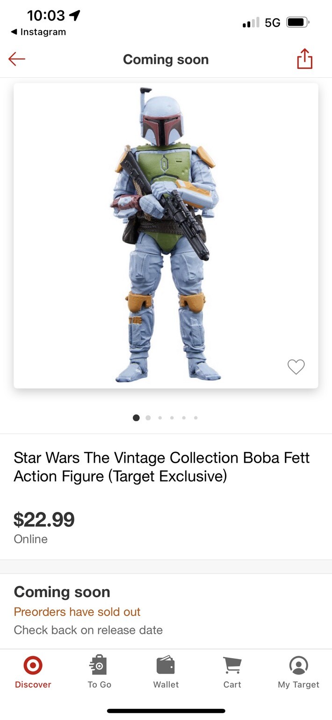Open the My Target profile icon
Viewport: 332px width, 720px height.
[298, 665]
